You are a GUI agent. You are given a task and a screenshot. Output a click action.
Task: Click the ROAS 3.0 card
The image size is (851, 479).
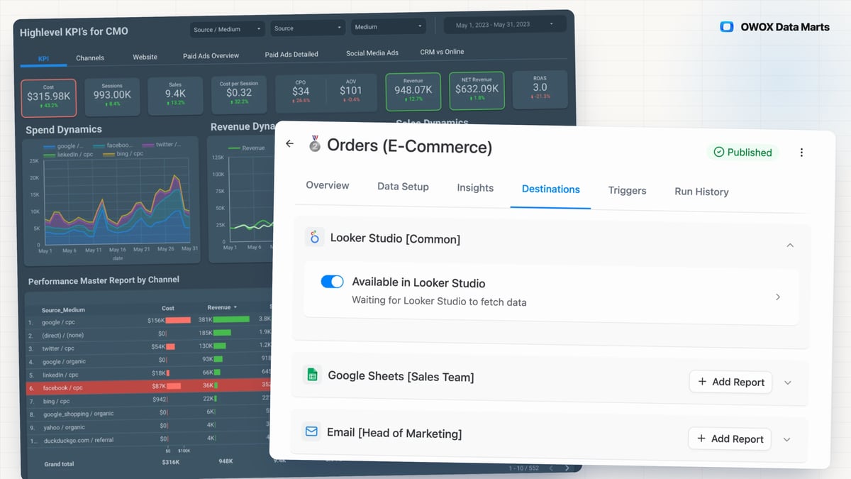[540, 89]
